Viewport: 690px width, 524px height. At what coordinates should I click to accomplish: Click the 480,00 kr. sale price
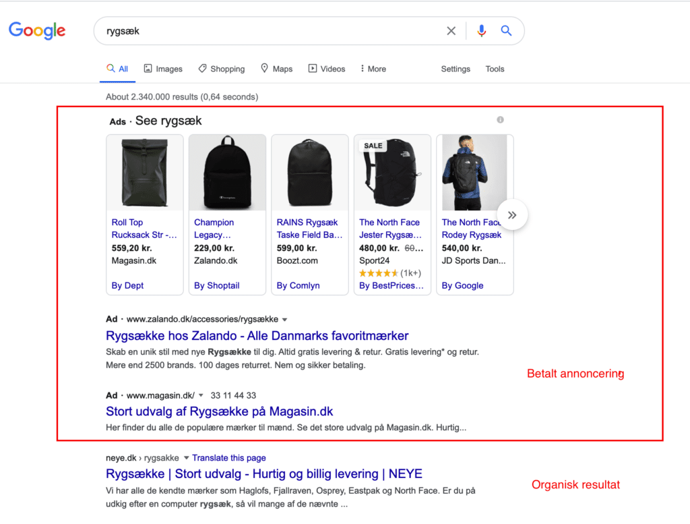click(x=379, y=248)
